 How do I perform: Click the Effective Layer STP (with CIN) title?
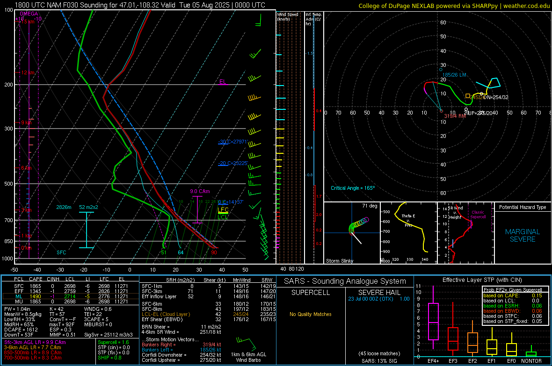[x=482, y=280]
